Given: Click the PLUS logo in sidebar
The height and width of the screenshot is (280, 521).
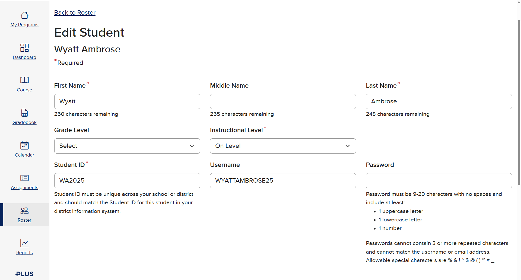Looking at the screenshot, I should (24, 274).
